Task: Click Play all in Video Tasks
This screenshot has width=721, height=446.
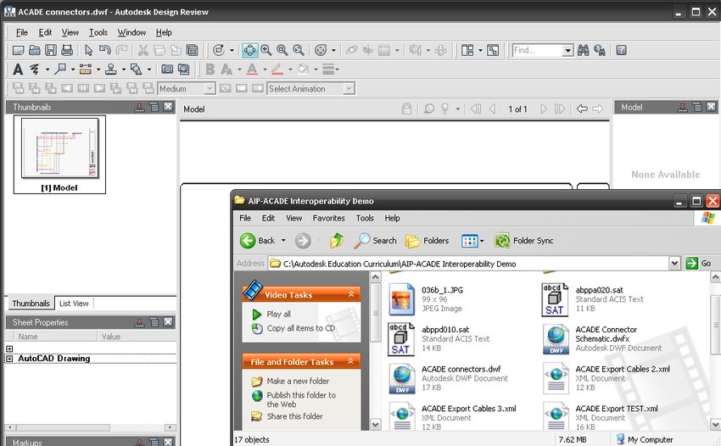Action: click(279, 314)
